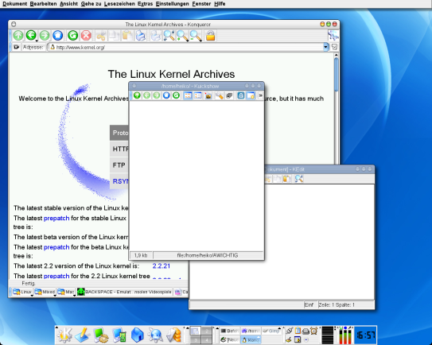
Task: Open the Hilfe menu
Action: click(x=220, y=4)
